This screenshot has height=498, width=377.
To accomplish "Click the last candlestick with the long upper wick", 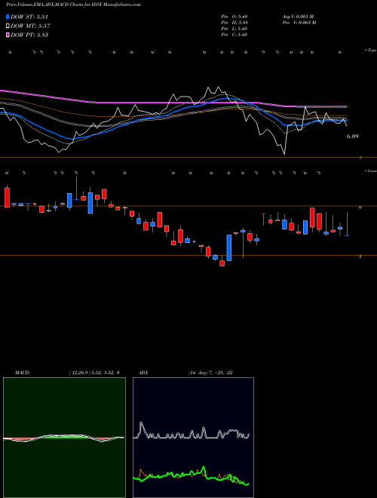I will [x=347, y=224].
